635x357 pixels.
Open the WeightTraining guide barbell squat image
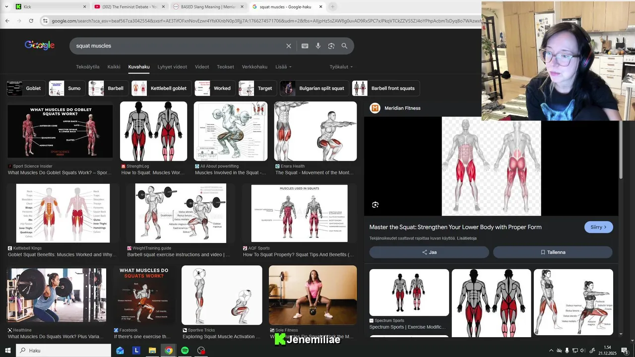tap(181, 213)
